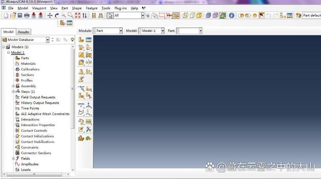Expand the Steps (1) tree node
Image resolution: width=321 pixels, height=179 pixels.
pos(13,92)
